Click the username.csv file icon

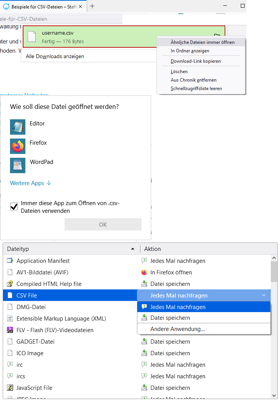point(33,37)
